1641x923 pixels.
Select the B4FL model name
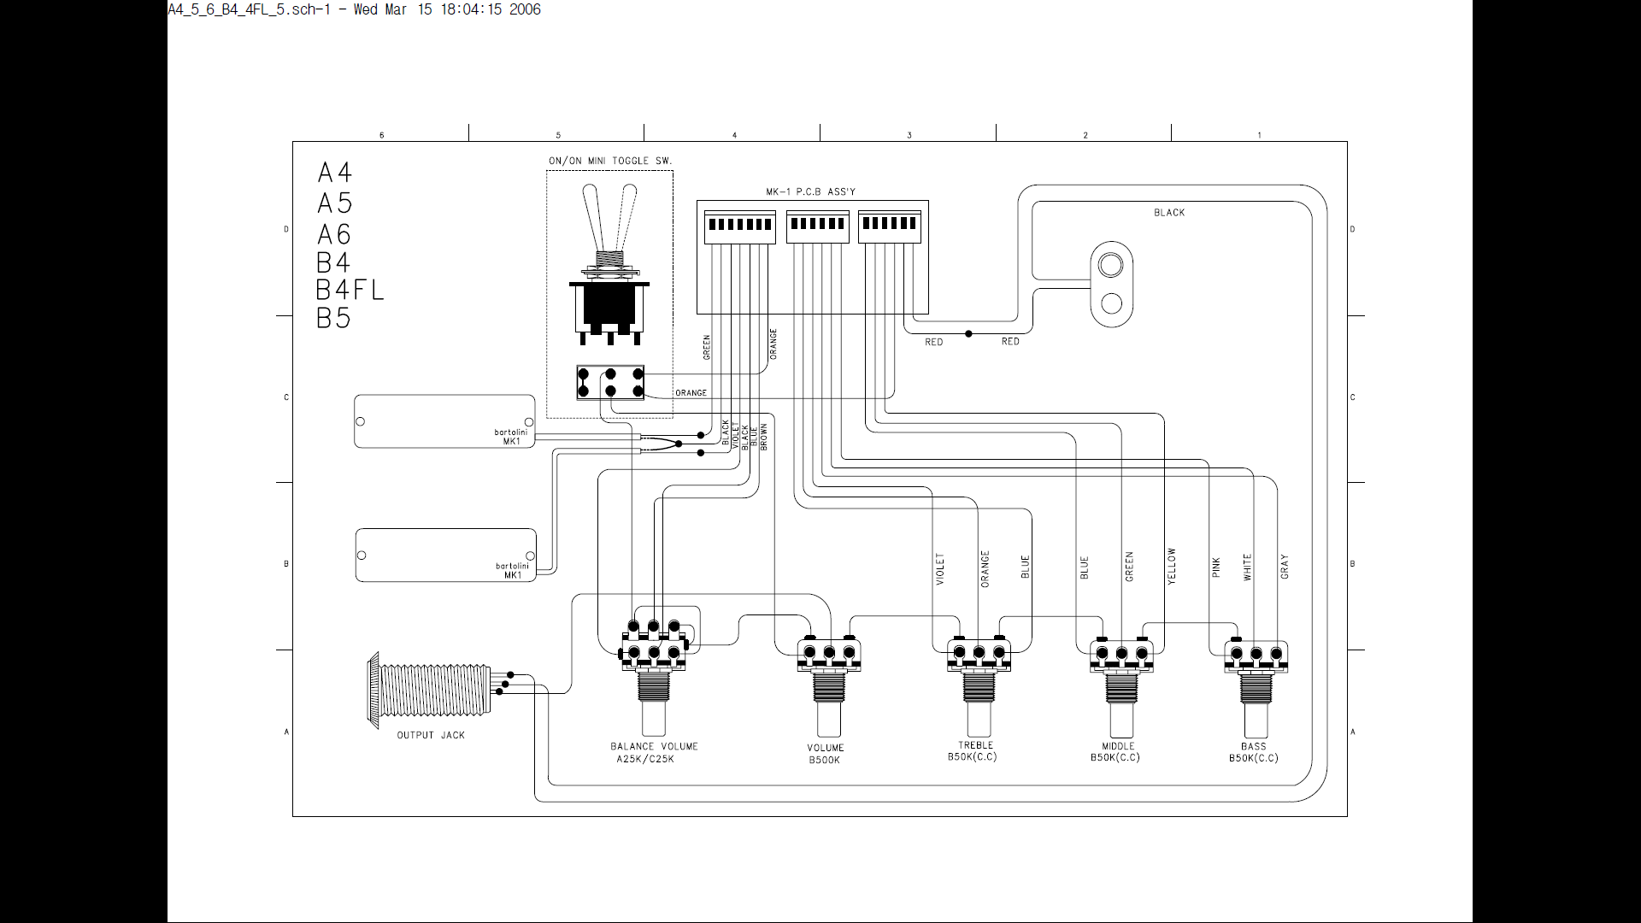click(350, 290)
